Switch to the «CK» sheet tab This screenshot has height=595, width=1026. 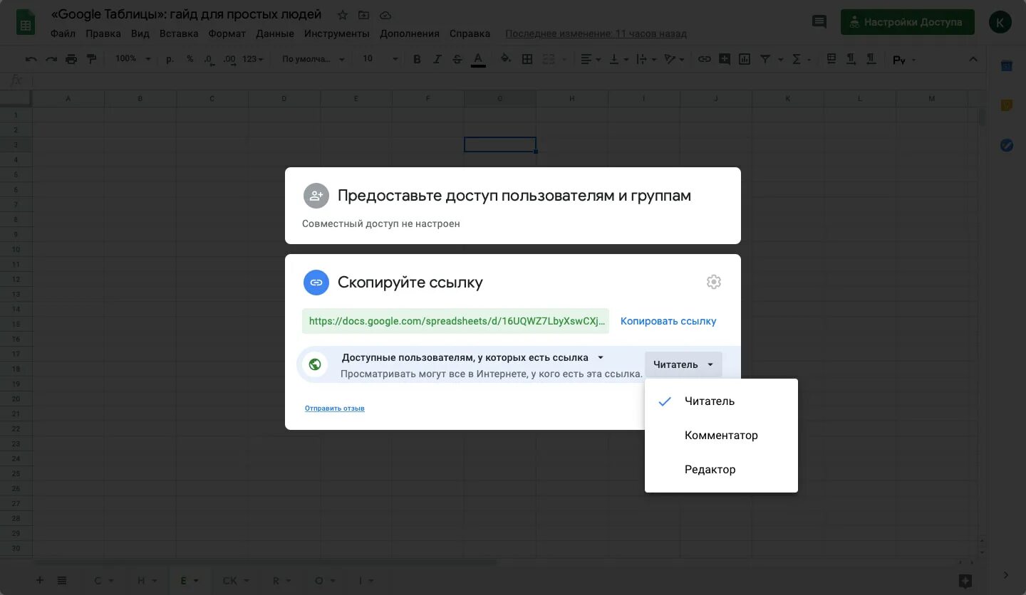click(x=235, y=581)
